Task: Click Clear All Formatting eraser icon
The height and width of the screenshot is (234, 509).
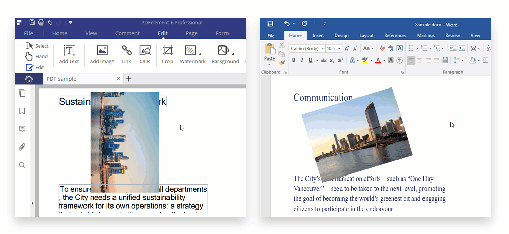Action: [x=382, y=49]
